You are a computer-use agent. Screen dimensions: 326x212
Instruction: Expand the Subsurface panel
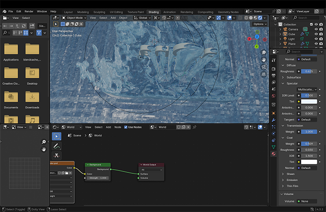point(293,77)
